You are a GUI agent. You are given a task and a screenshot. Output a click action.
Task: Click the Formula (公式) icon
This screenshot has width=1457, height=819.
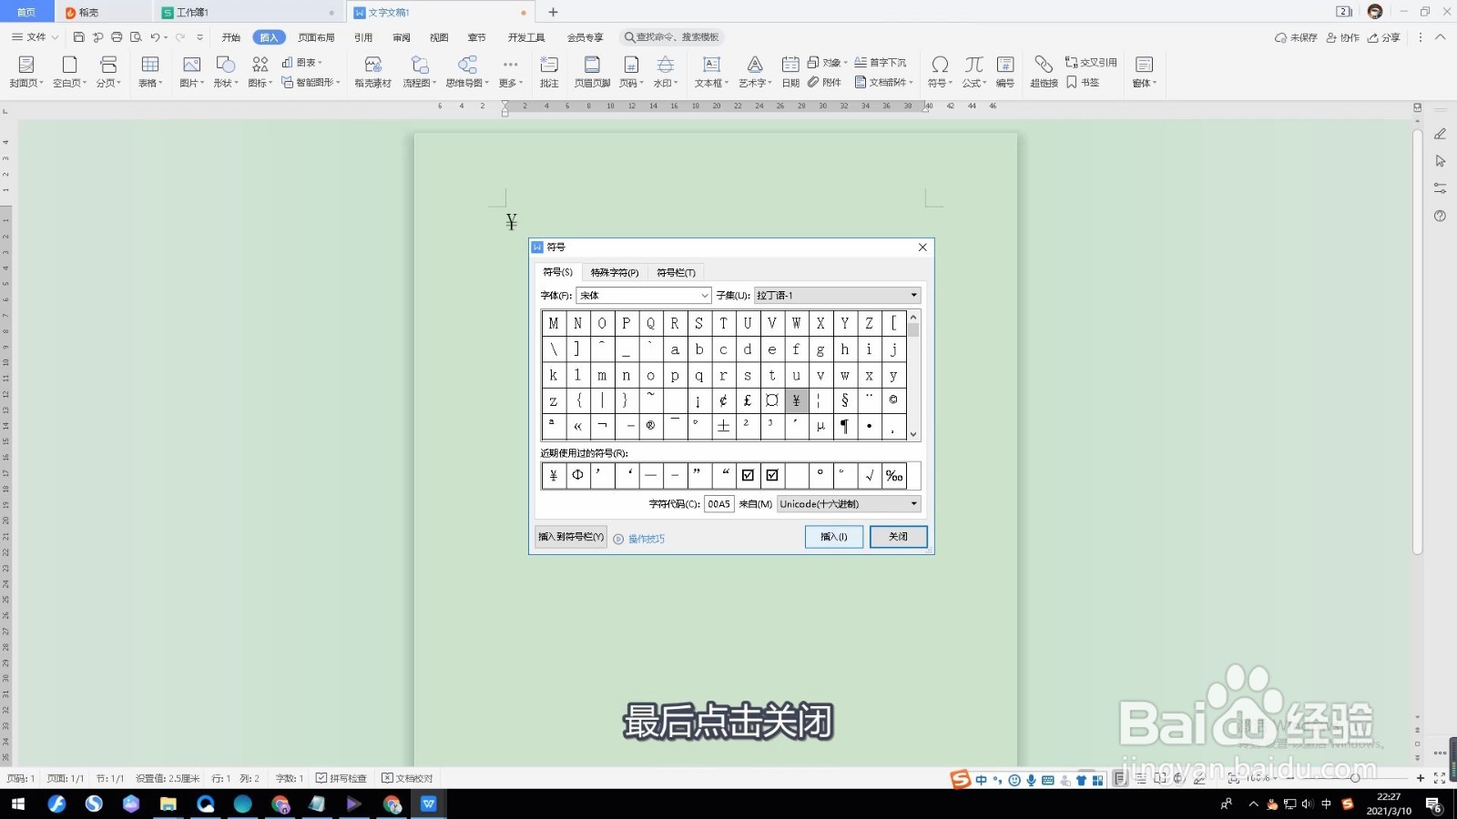coord(974,71)
